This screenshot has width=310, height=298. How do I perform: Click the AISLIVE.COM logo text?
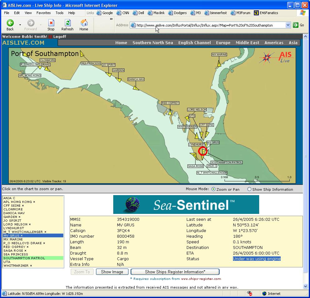click(x=23, y=43)
